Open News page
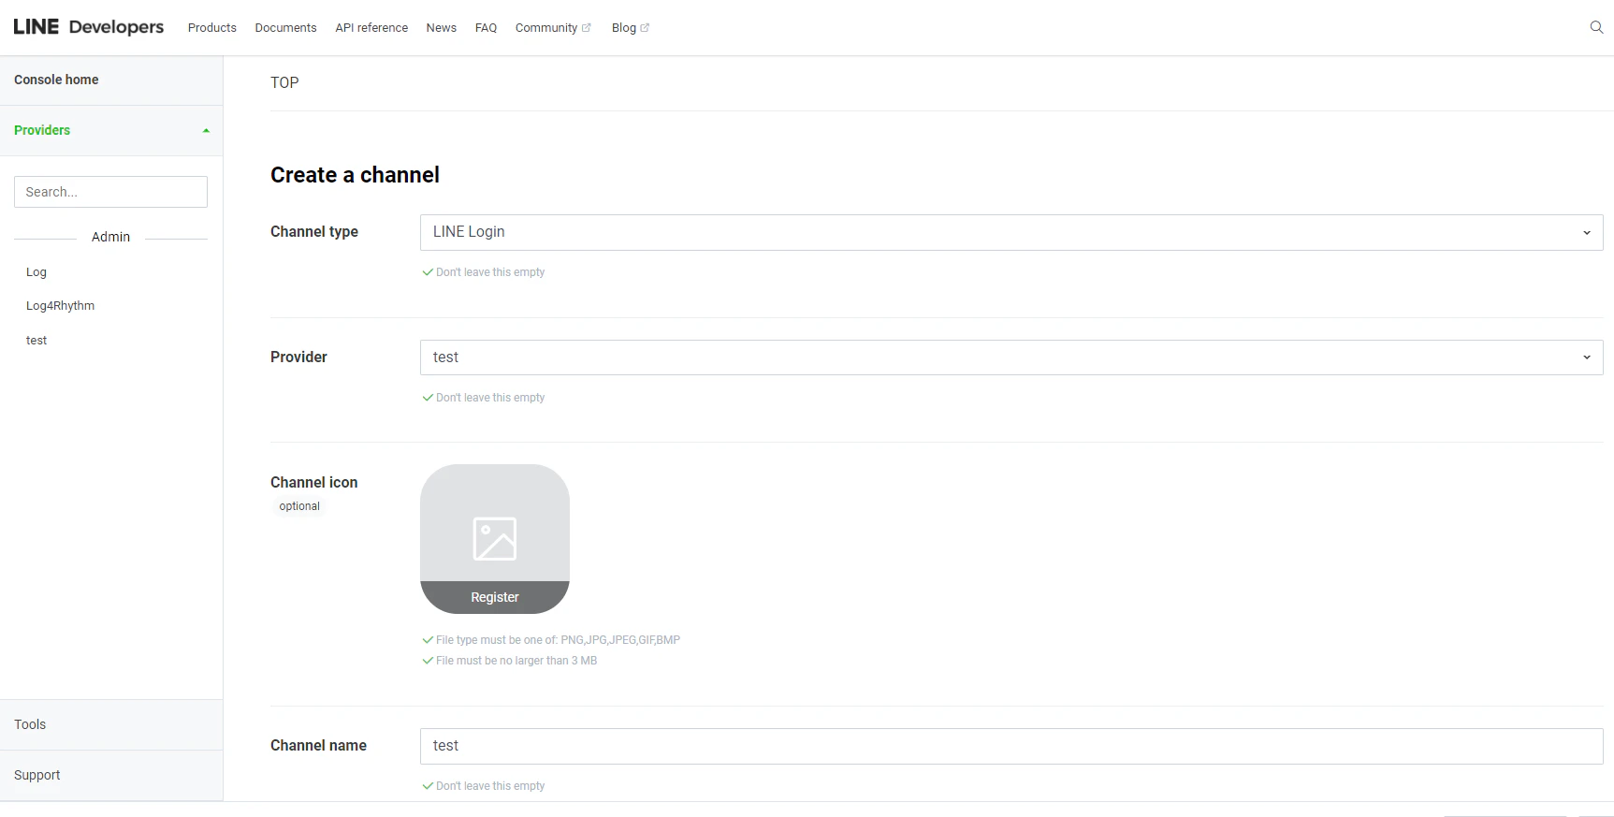The height and width of the screenshot is (817, 1614). [x=442, y=28]
